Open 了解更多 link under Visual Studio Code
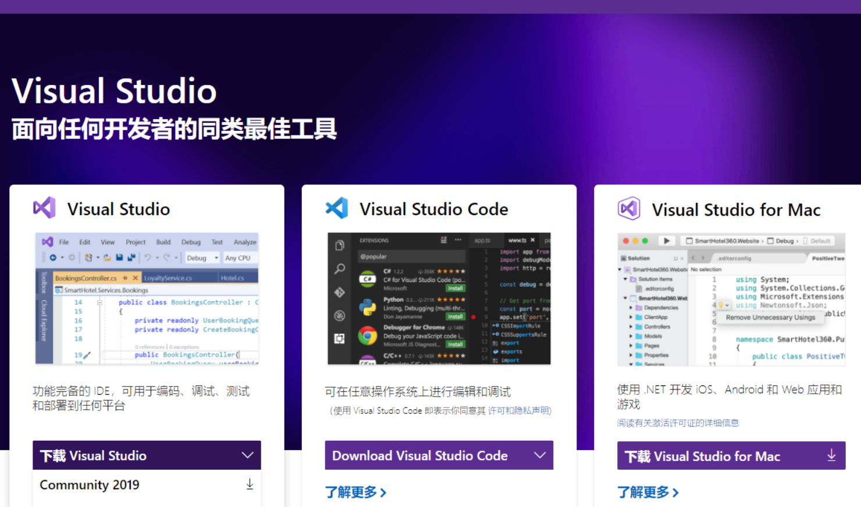This screenshot has width=861, height=507. pos(355,492)
